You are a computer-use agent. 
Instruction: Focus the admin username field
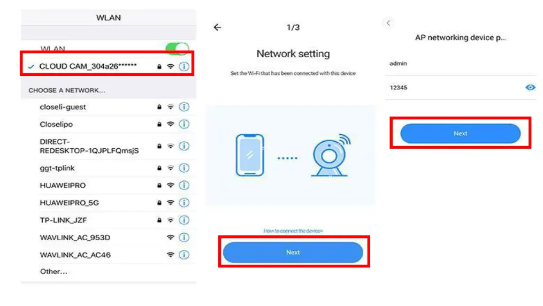pos(461,64)
